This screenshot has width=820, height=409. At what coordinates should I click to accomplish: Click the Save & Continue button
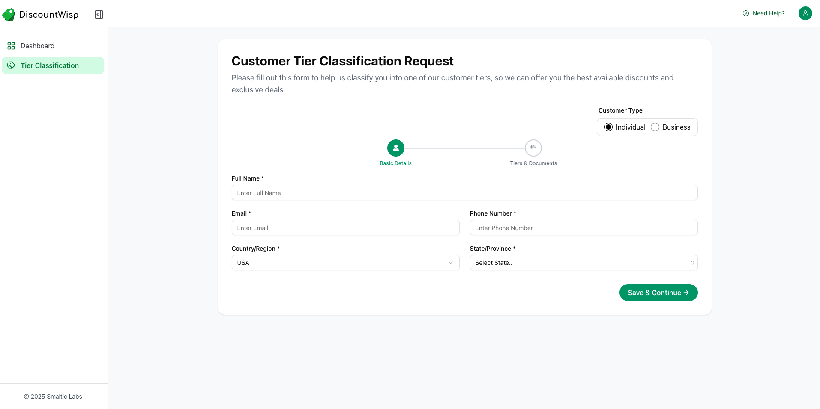coord(658,293)
